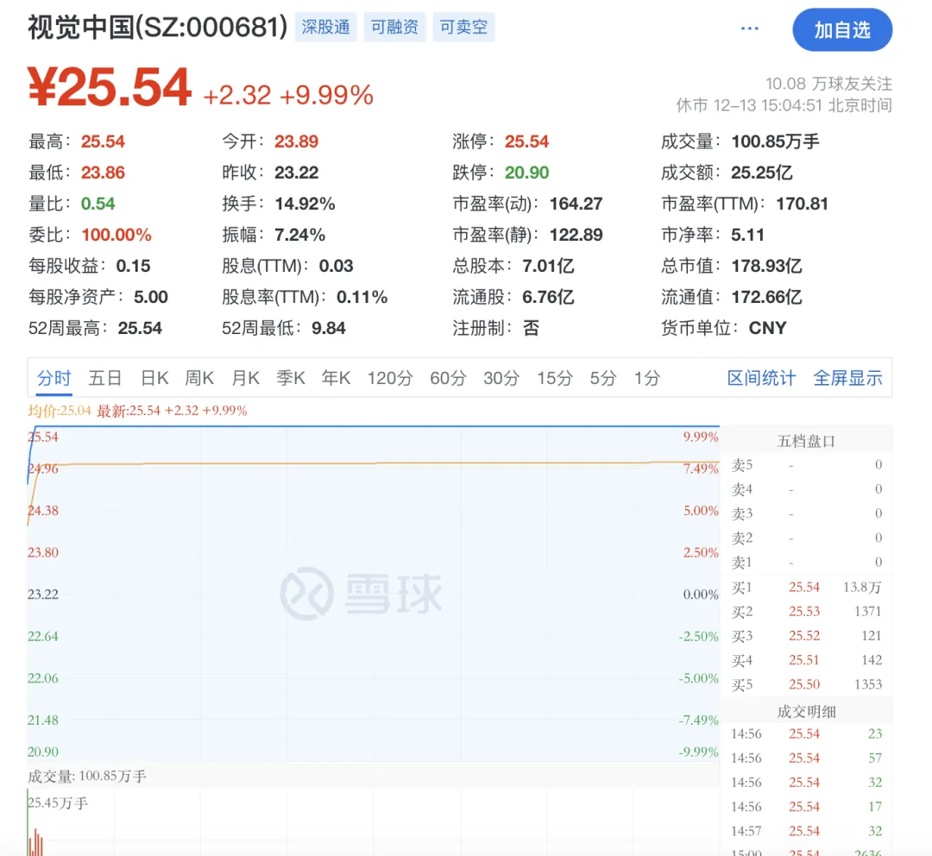This screenshot has width=932, height=856.
Task: Select the 30分 chart tab
Action: pos(501,378)
